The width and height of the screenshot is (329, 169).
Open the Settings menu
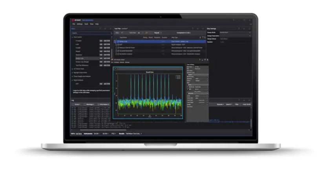(79, 24)
